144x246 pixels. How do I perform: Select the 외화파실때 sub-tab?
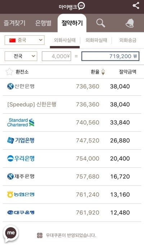click(x=96, y=40)
